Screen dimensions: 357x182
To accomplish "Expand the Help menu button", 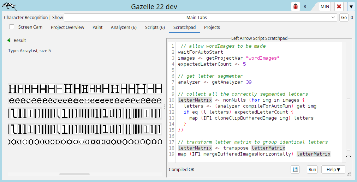I will coord(333,169).
